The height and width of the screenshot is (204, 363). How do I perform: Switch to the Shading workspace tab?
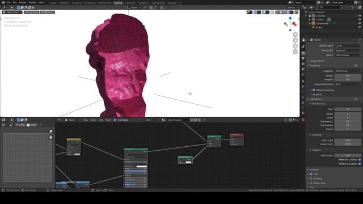click(118, 3)
